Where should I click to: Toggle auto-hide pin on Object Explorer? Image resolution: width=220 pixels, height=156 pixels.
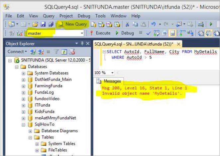tap(82, 43)
